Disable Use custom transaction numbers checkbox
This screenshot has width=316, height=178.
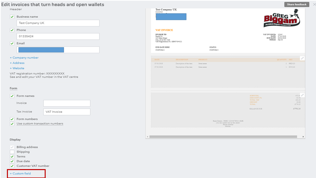click(x=12, y=124)
